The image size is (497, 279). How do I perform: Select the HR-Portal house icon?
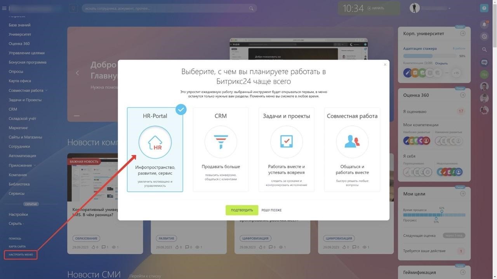click(155, 142)
